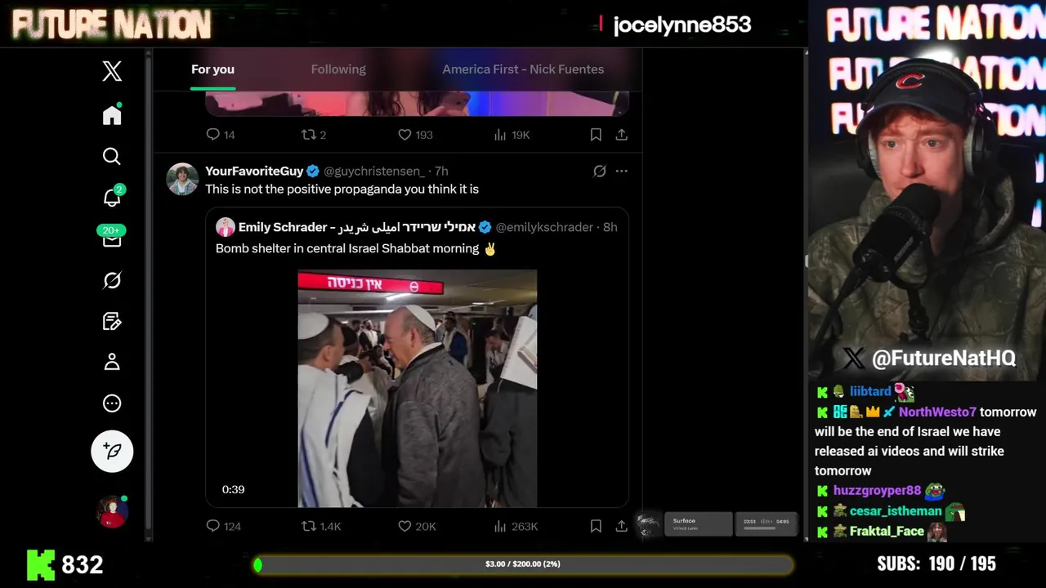
Task: Click the $3.00 / $200.00 donation progress bar
Action: [x=523, y=564]
